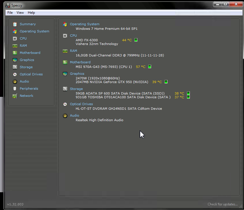The image size is (244, 210).
Task: Click the GTX 950 temperature status indicator
Action: click(166, 82)
